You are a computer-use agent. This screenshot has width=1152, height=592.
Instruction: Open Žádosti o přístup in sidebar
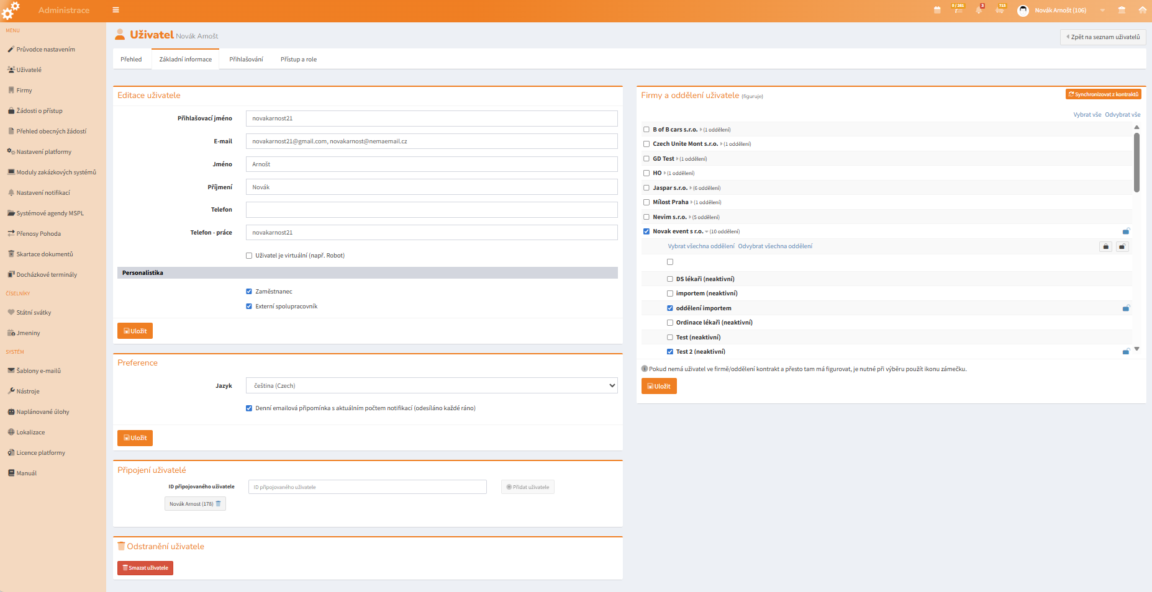35,110
